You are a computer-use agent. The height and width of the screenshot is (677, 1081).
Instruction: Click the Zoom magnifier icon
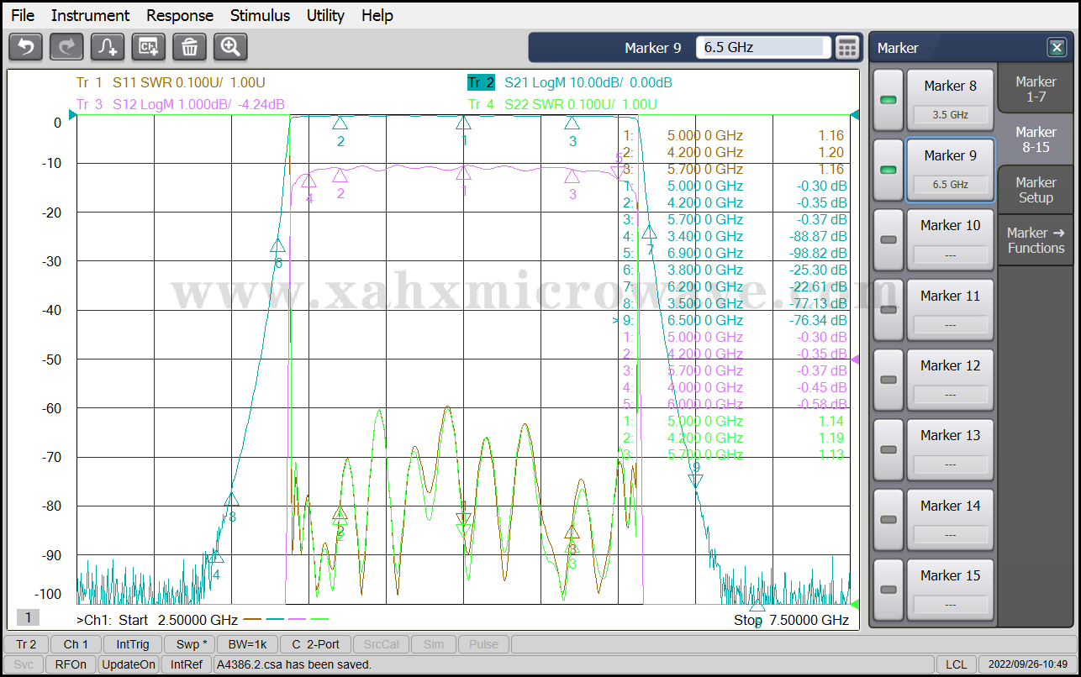230,47
